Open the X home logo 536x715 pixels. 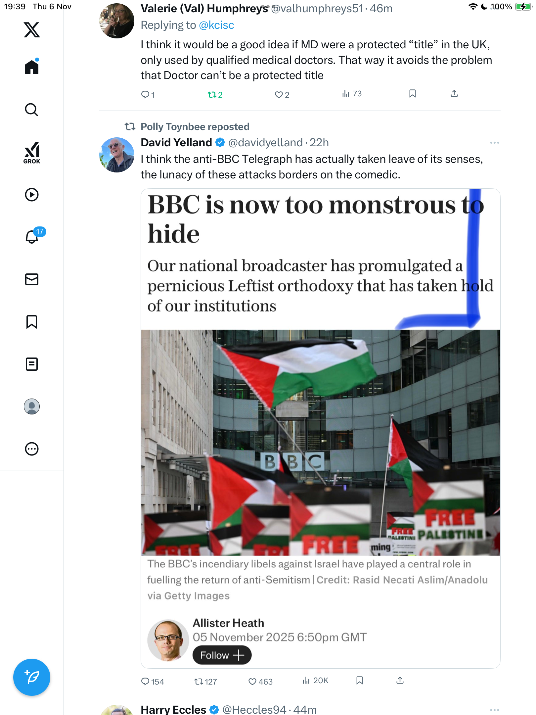pos(32,30)
